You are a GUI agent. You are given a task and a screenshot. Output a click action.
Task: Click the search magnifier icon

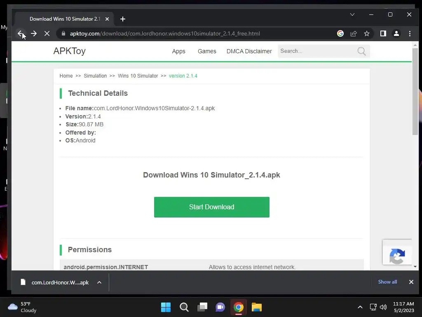361,51
